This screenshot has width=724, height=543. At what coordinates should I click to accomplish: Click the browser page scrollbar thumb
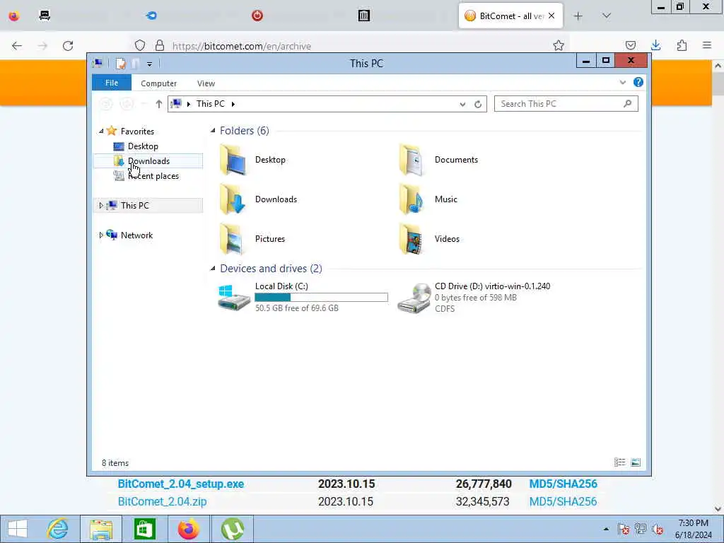point(718,83)
